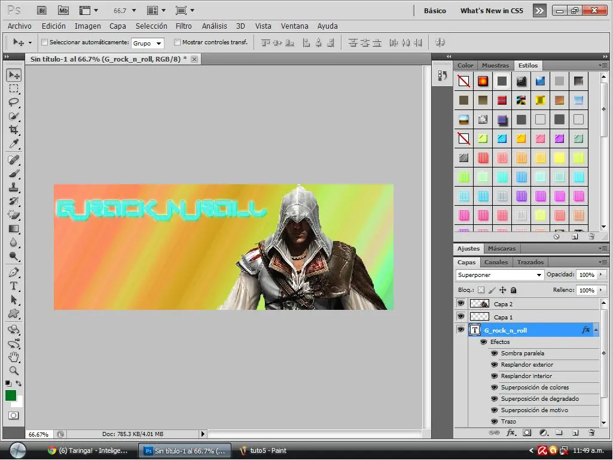The image size is (613, 460).
Task: Open Taringa Chrome window in taskbar
Action: pyautogui.click(x=89, y=450)
